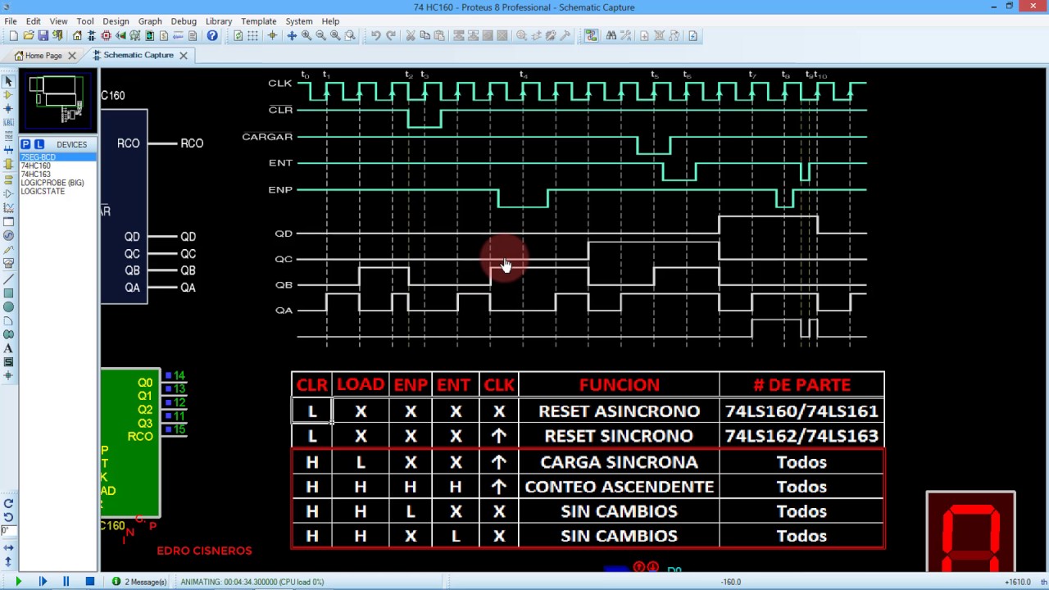Click the overview window thumbnail
1049x590 pixels.
[58, 101]
